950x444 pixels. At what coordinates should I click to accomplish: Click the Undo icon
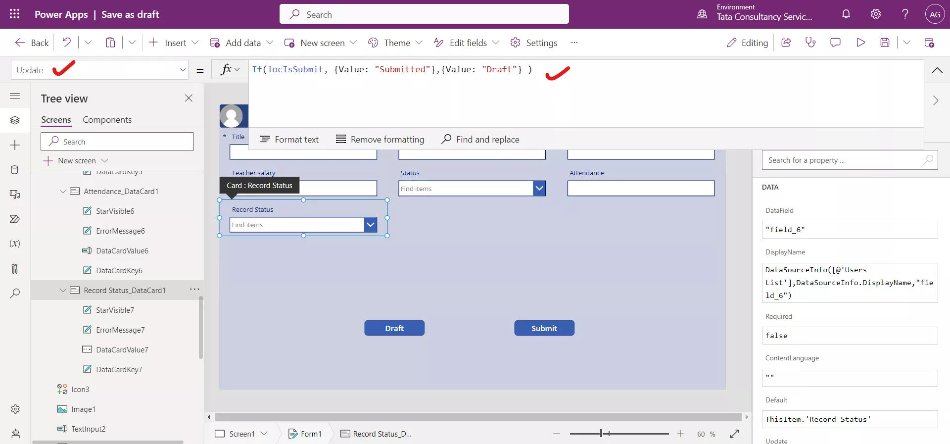pyautogui.click(x=66, y=43)
